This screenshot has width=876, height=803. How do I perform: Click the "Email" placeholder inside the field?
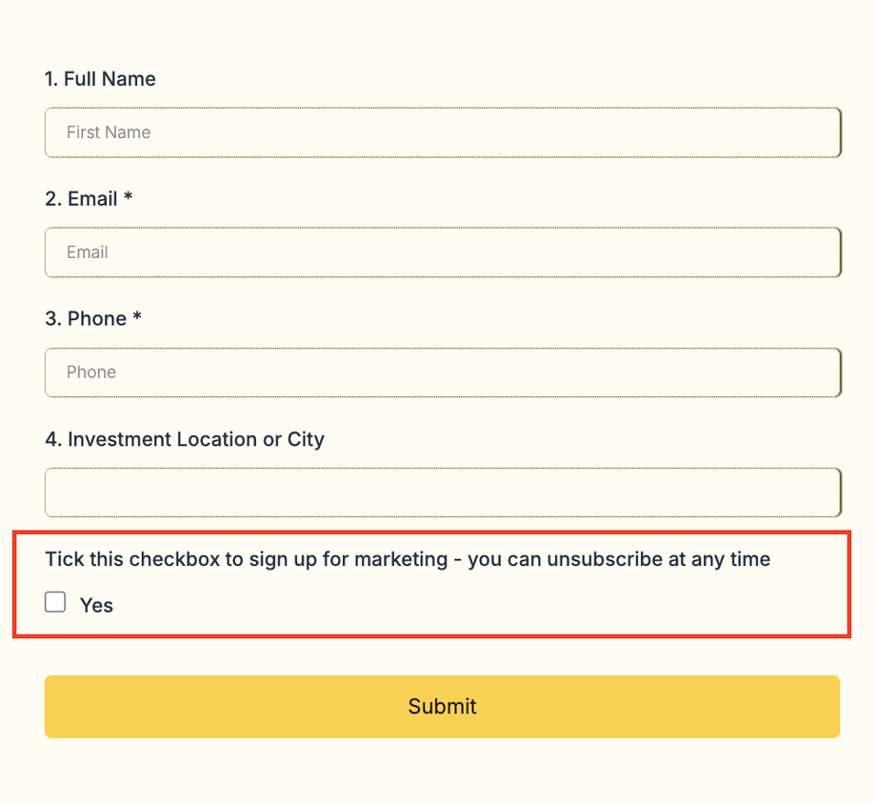(x=87, y=252)
